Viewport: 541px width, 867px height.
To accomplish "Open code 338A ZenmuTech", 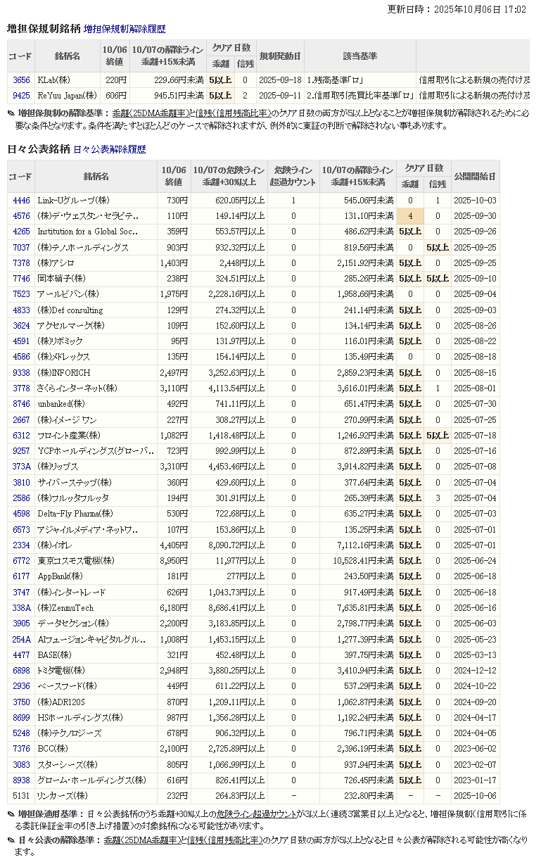I will click(21, 608).
